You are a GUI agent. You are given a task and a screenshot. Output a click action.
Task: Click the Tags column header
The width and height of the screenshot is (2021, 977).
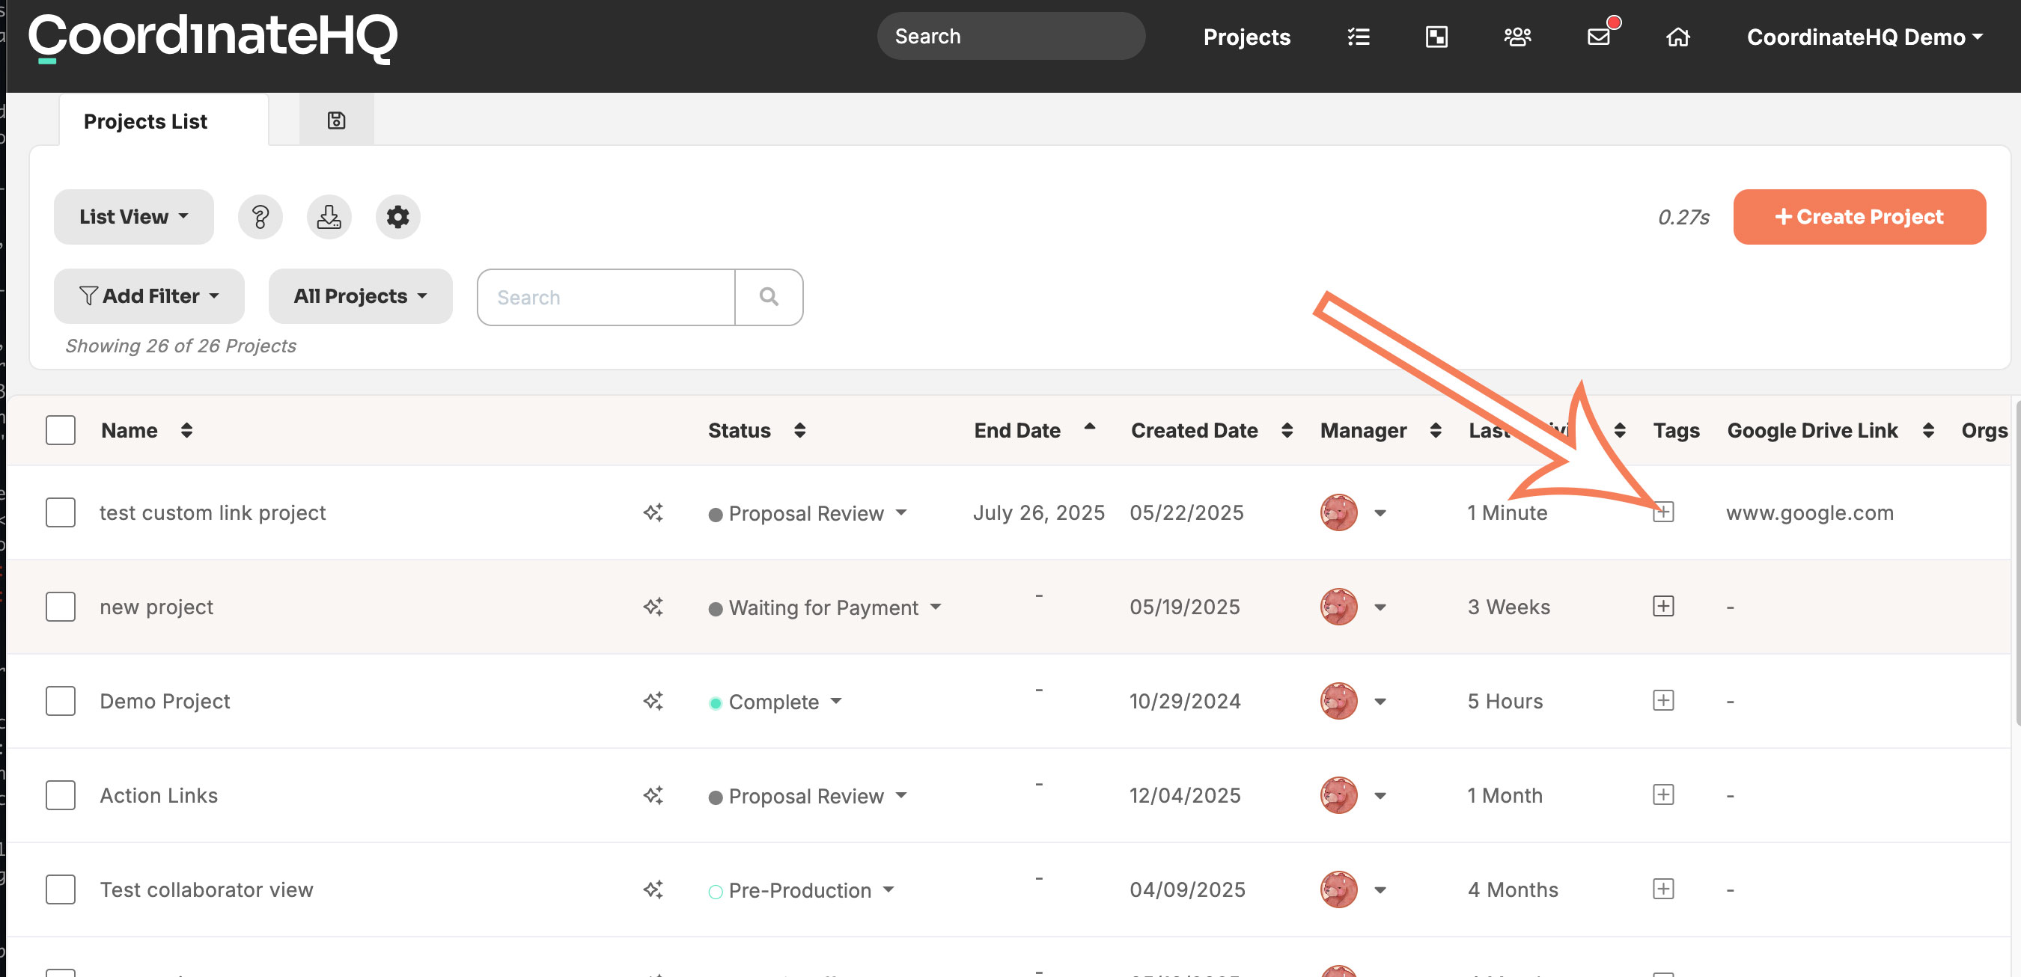[1676, 430]
